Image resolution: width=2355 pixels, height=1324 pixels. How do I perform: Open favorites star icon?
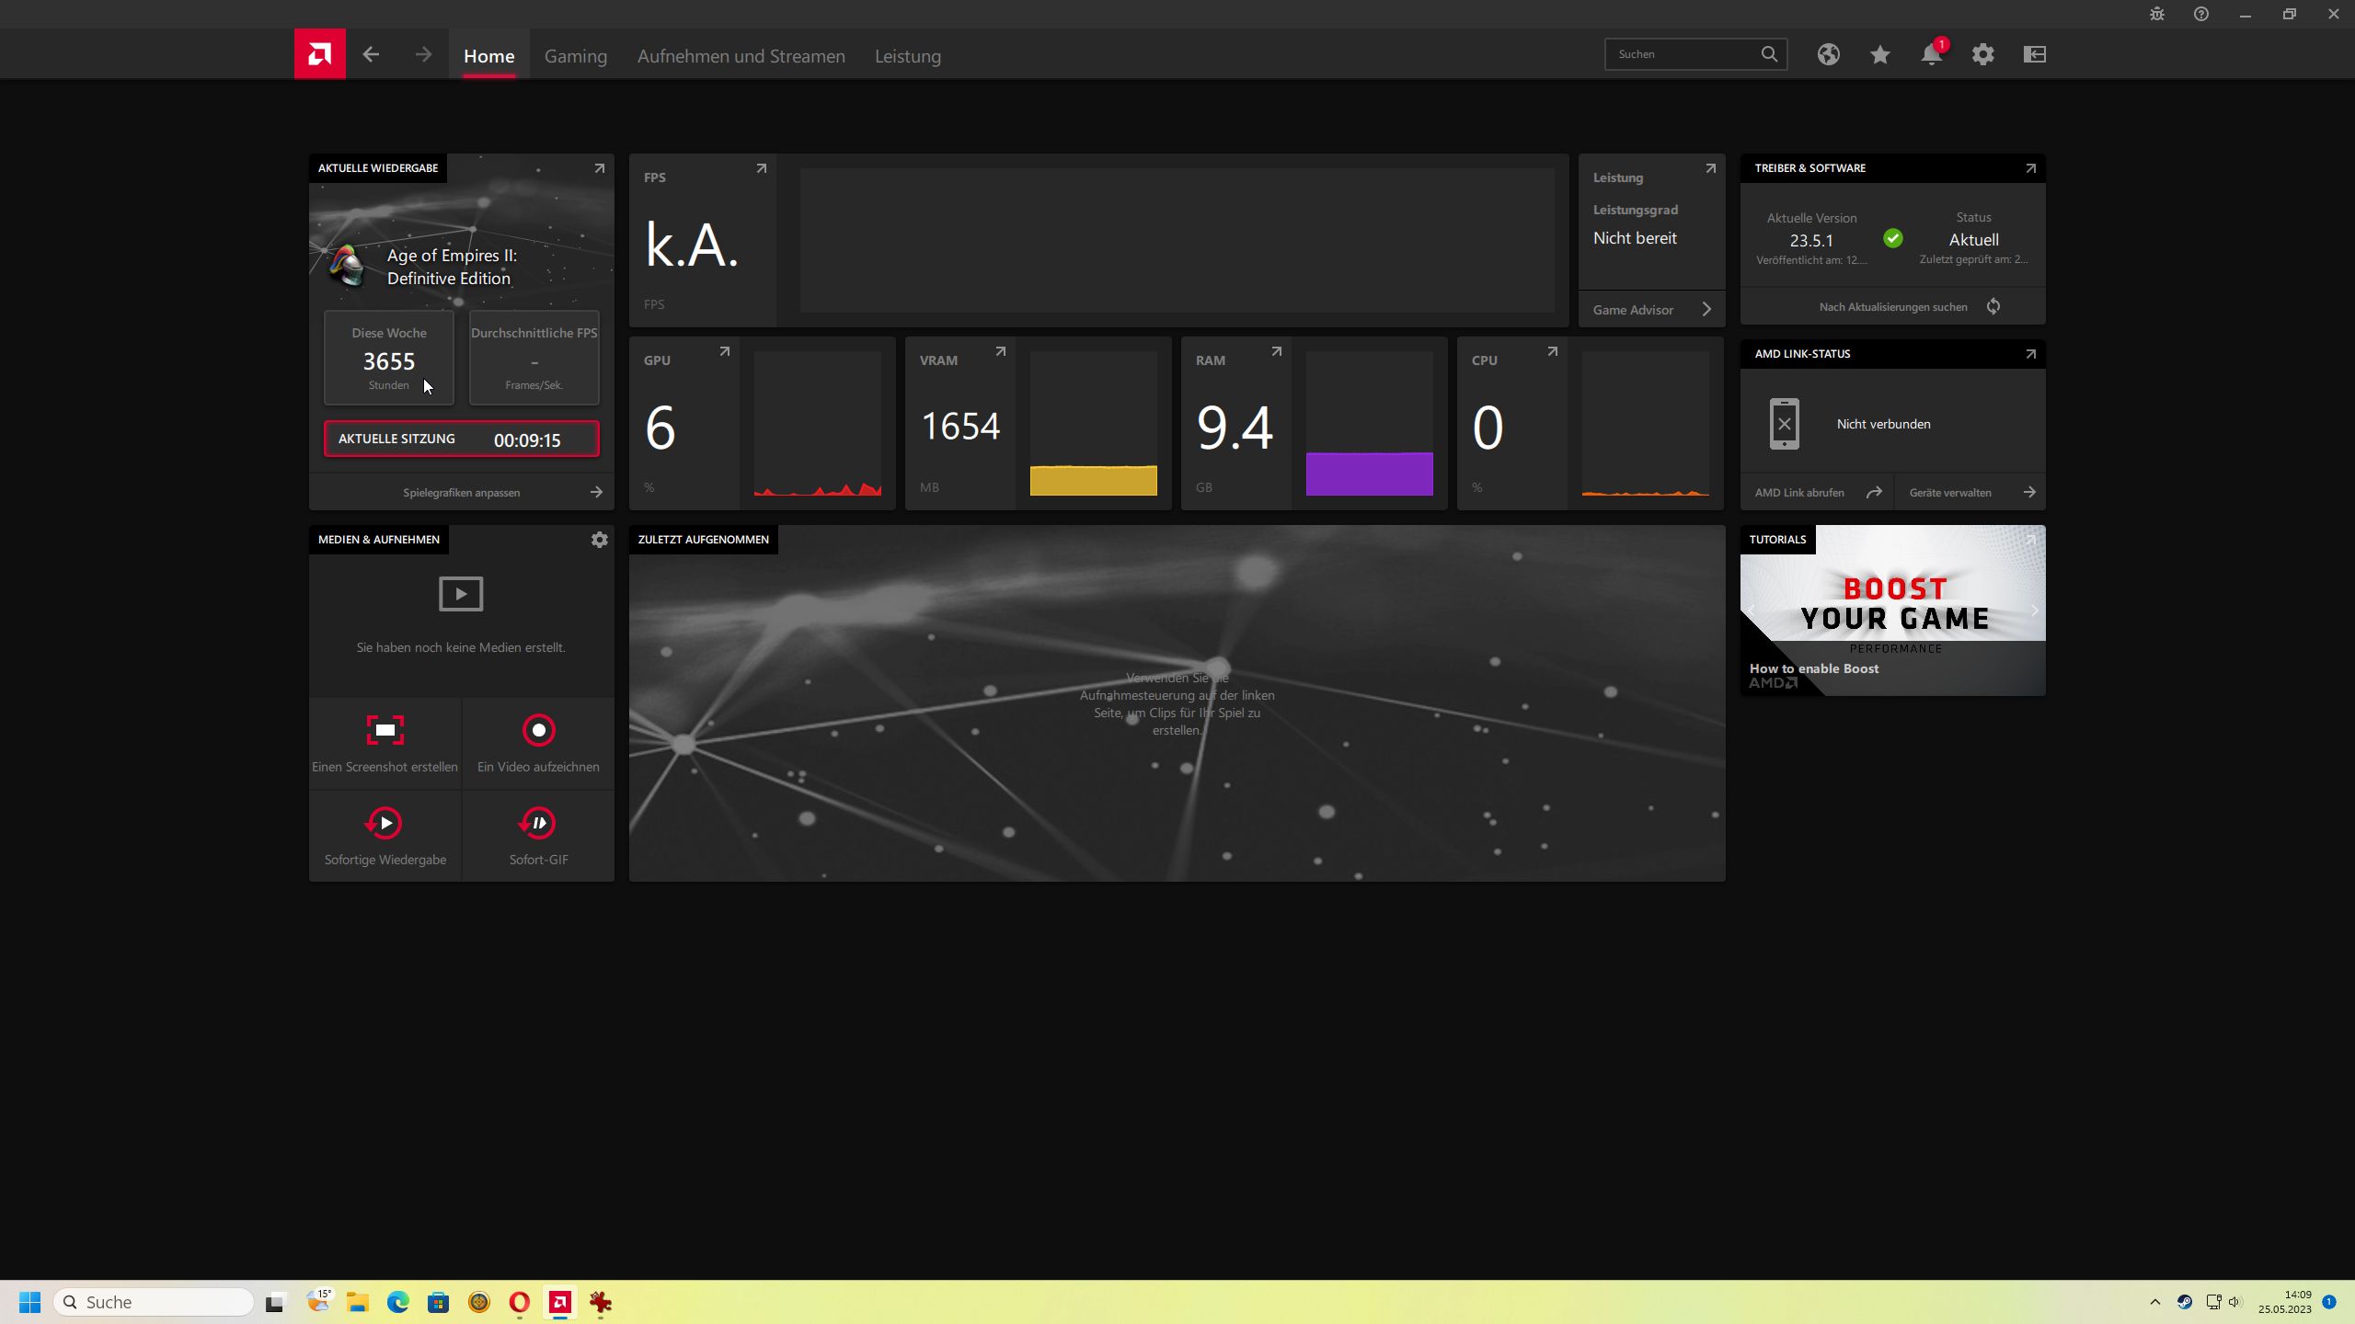click(x=1879, y=55)
